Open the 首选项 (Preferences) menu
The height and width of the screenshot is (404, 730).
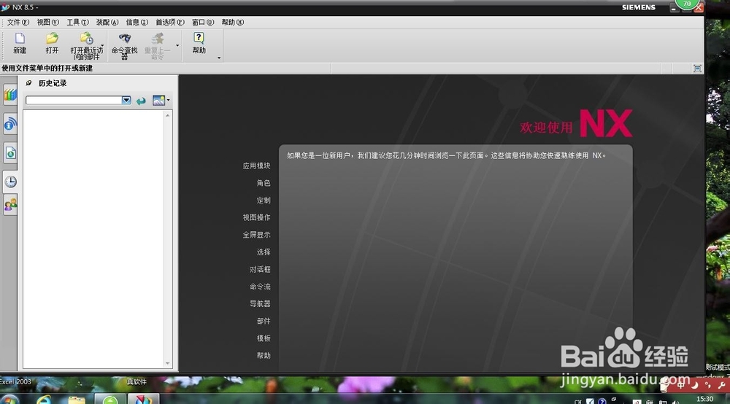coord(170,23)
